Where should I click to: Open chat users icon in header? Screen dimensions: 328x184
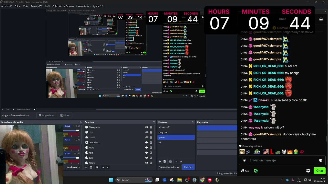point(321,19)
